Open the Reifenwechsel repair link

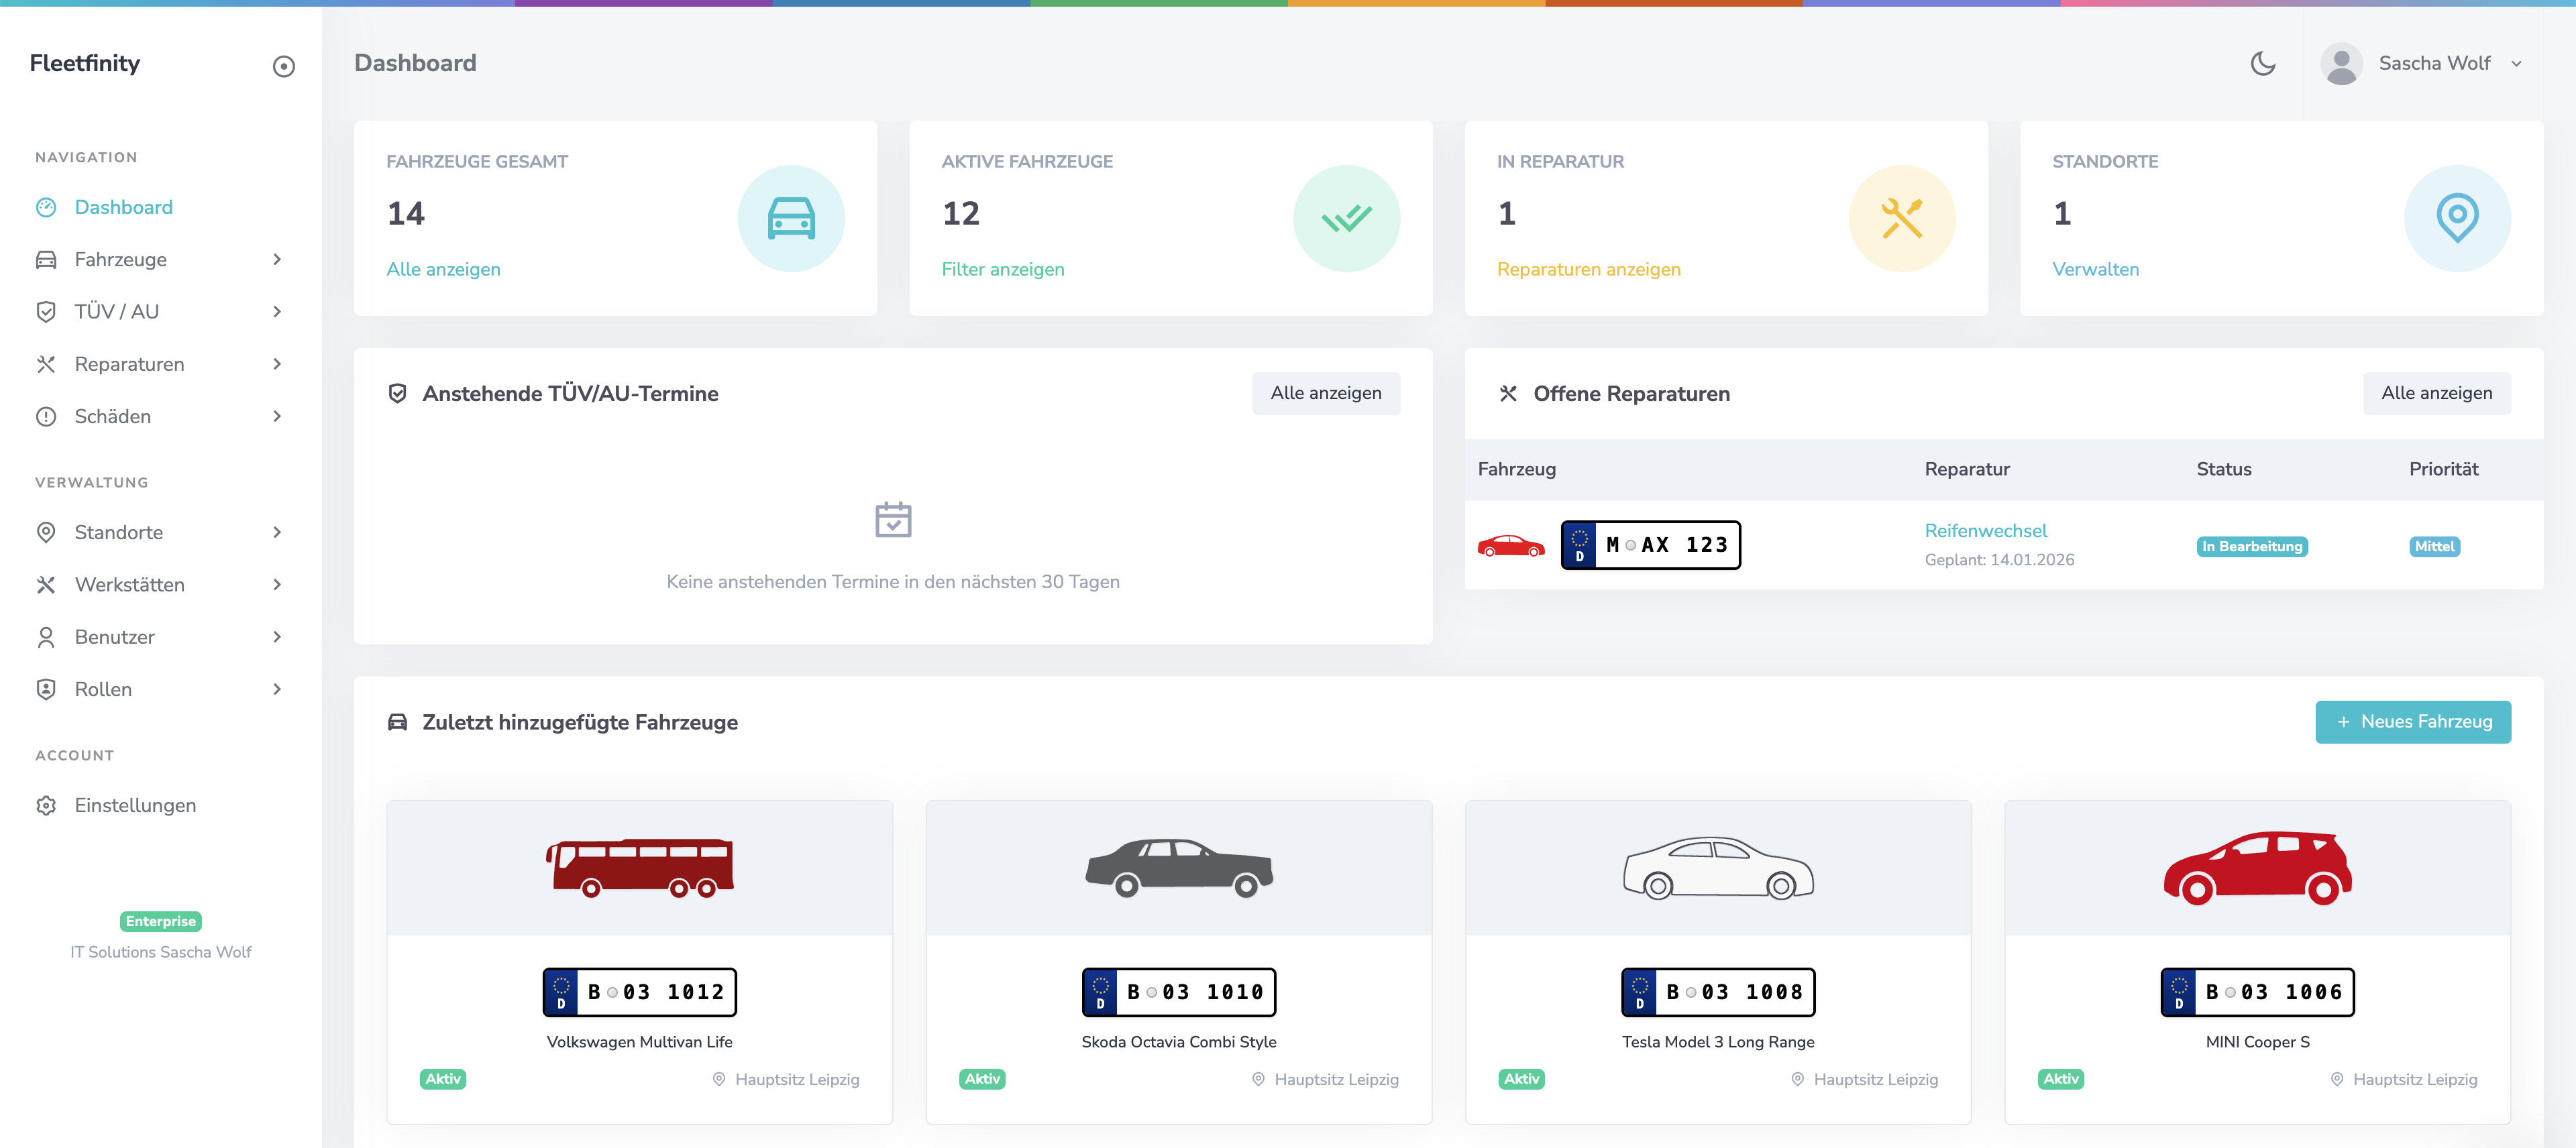(1985, 531)
